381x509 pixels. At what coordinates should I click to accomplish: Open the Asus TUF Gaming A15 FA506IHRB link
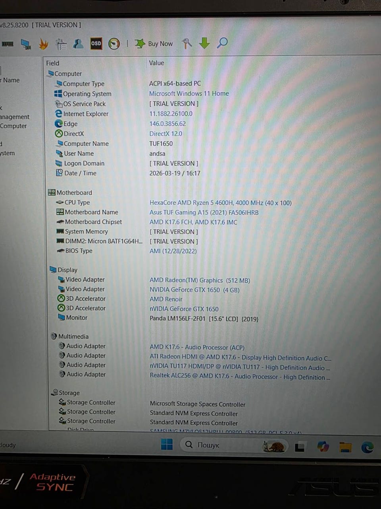point(204,212)
